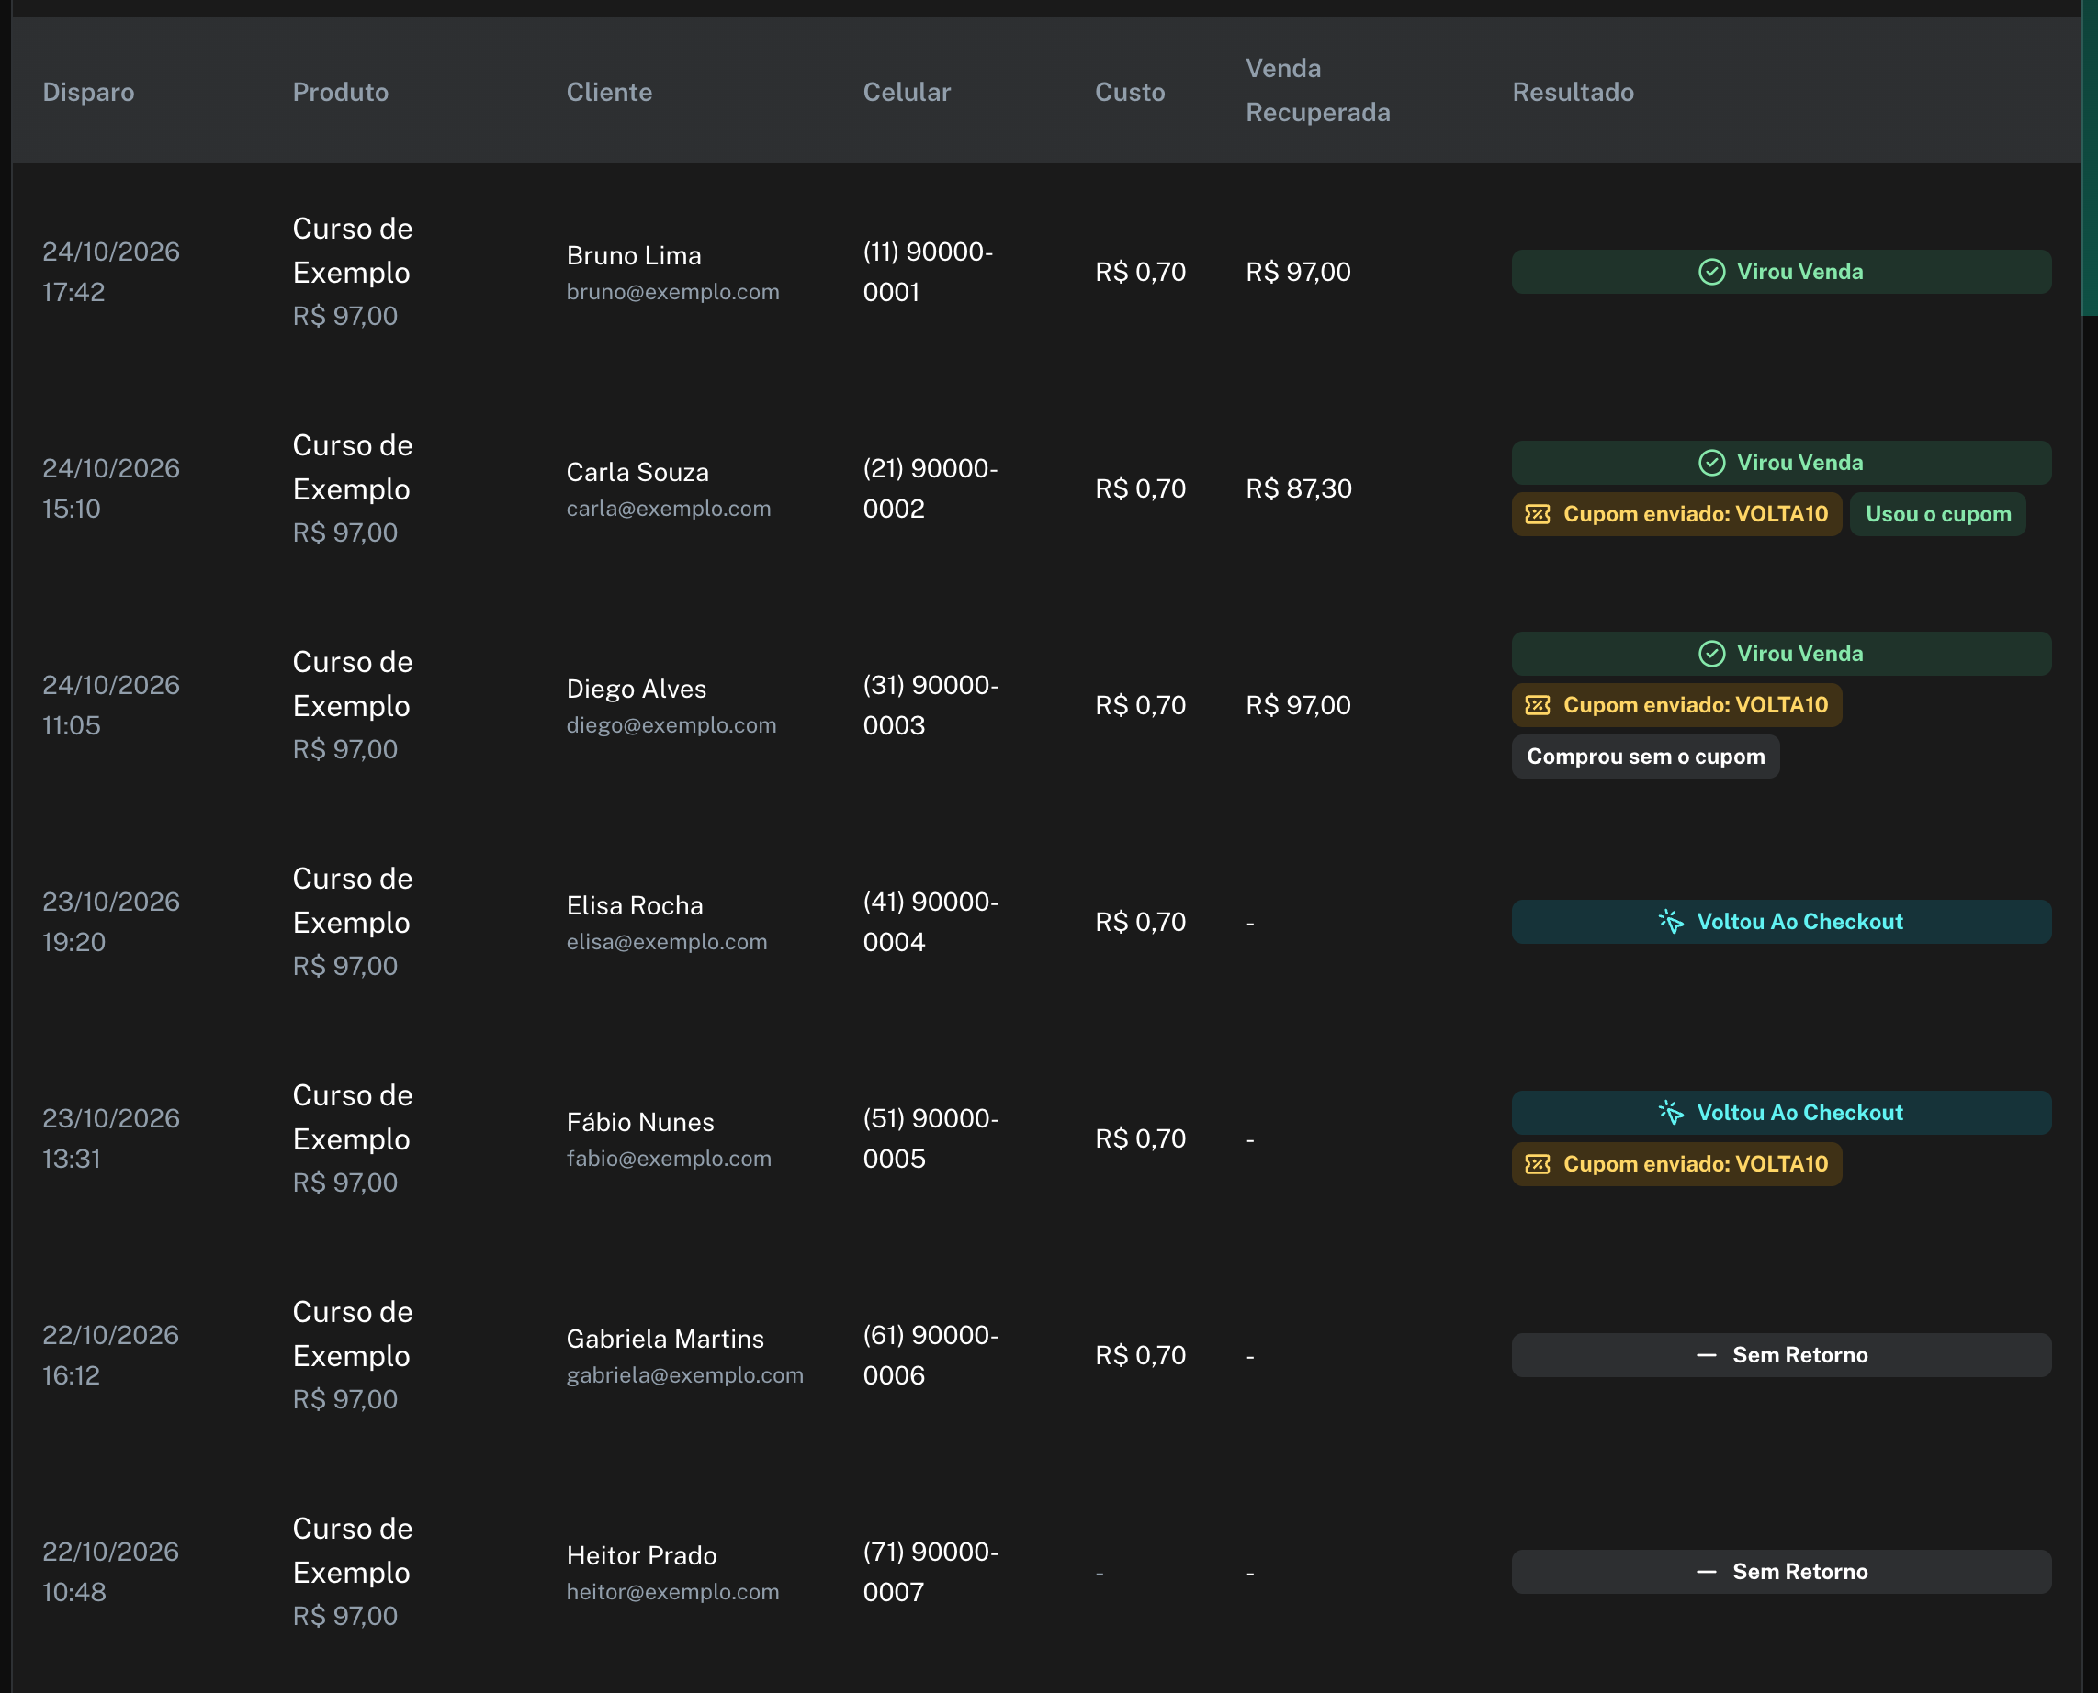Click the Venda Recuperada column header
The width and height of the screenshot is (2098, 1693).
point(1318,91)
